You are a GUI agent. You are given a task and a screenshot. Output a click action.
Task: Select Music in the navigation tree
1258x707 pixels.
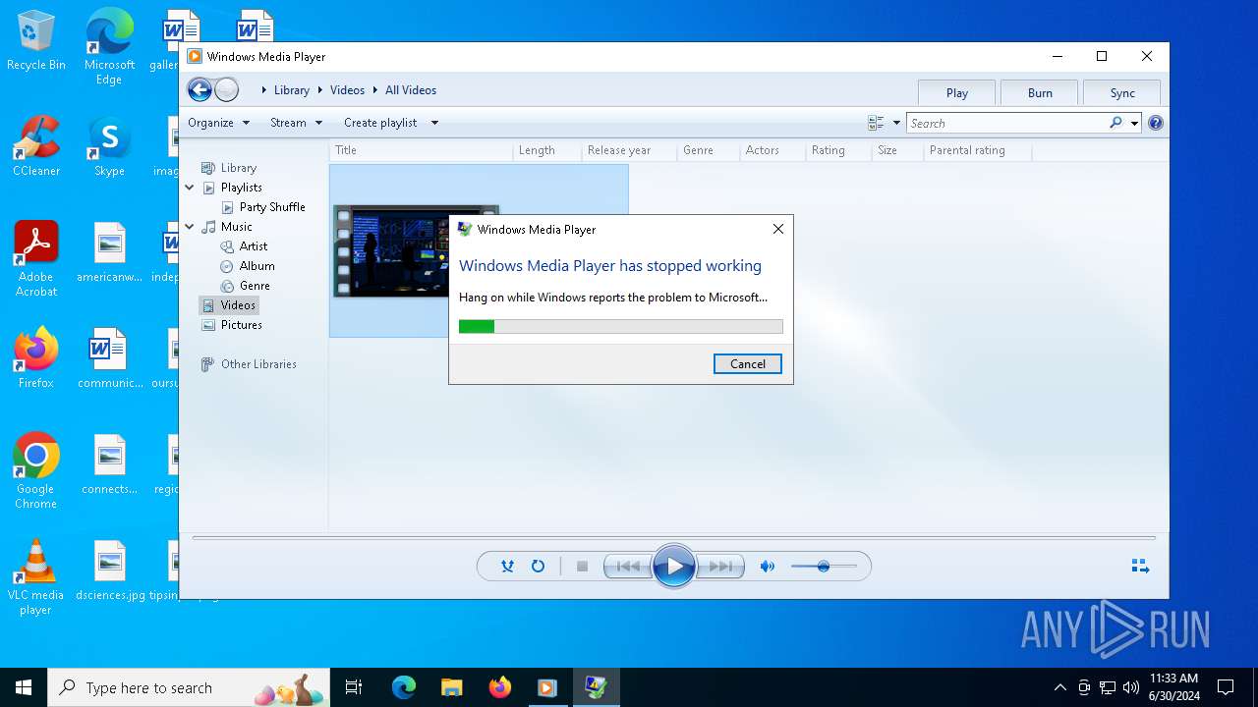tap(236, 227)
